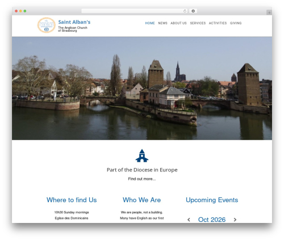Click the browser address bar
The image size is (284, 240).
(x=135, y=11)
